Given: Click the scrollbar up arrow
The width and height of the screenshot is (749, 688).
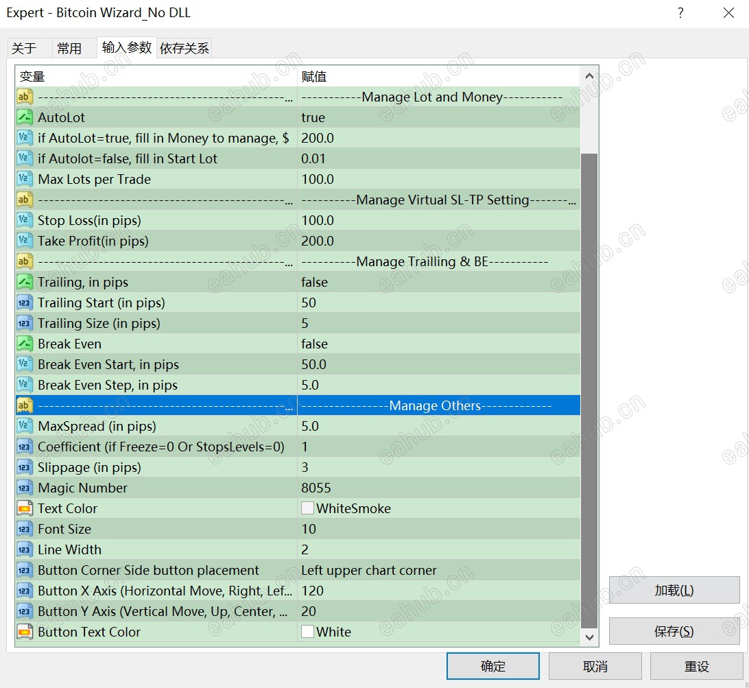Looking at the screenshot, I should click(x=589, y=76).
